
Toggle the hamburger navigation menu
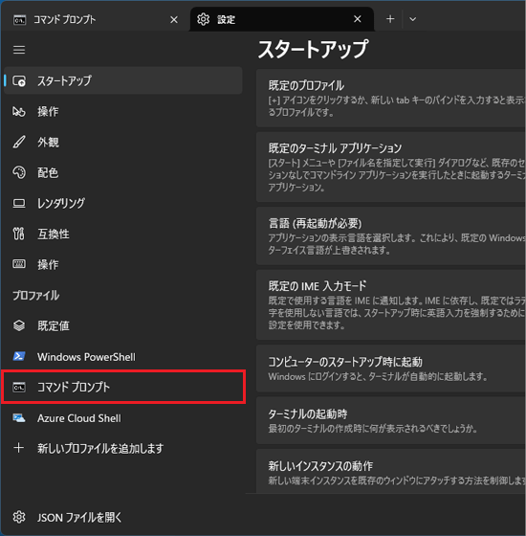[x=19, y=50]
